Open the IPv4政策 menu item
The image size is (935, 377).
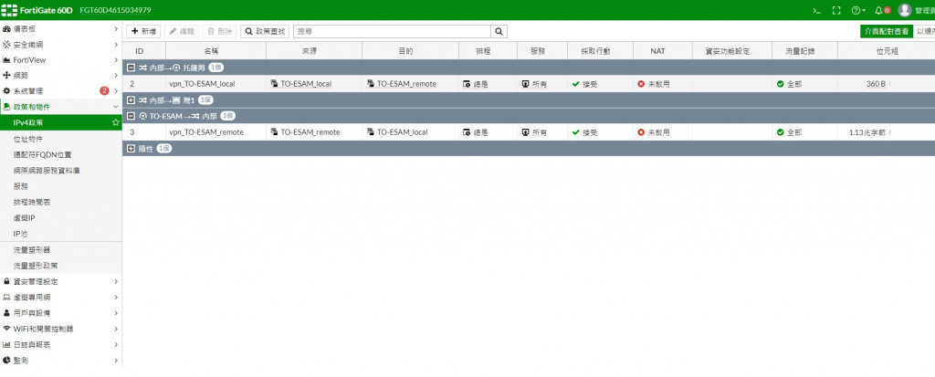tap(61, 122)
